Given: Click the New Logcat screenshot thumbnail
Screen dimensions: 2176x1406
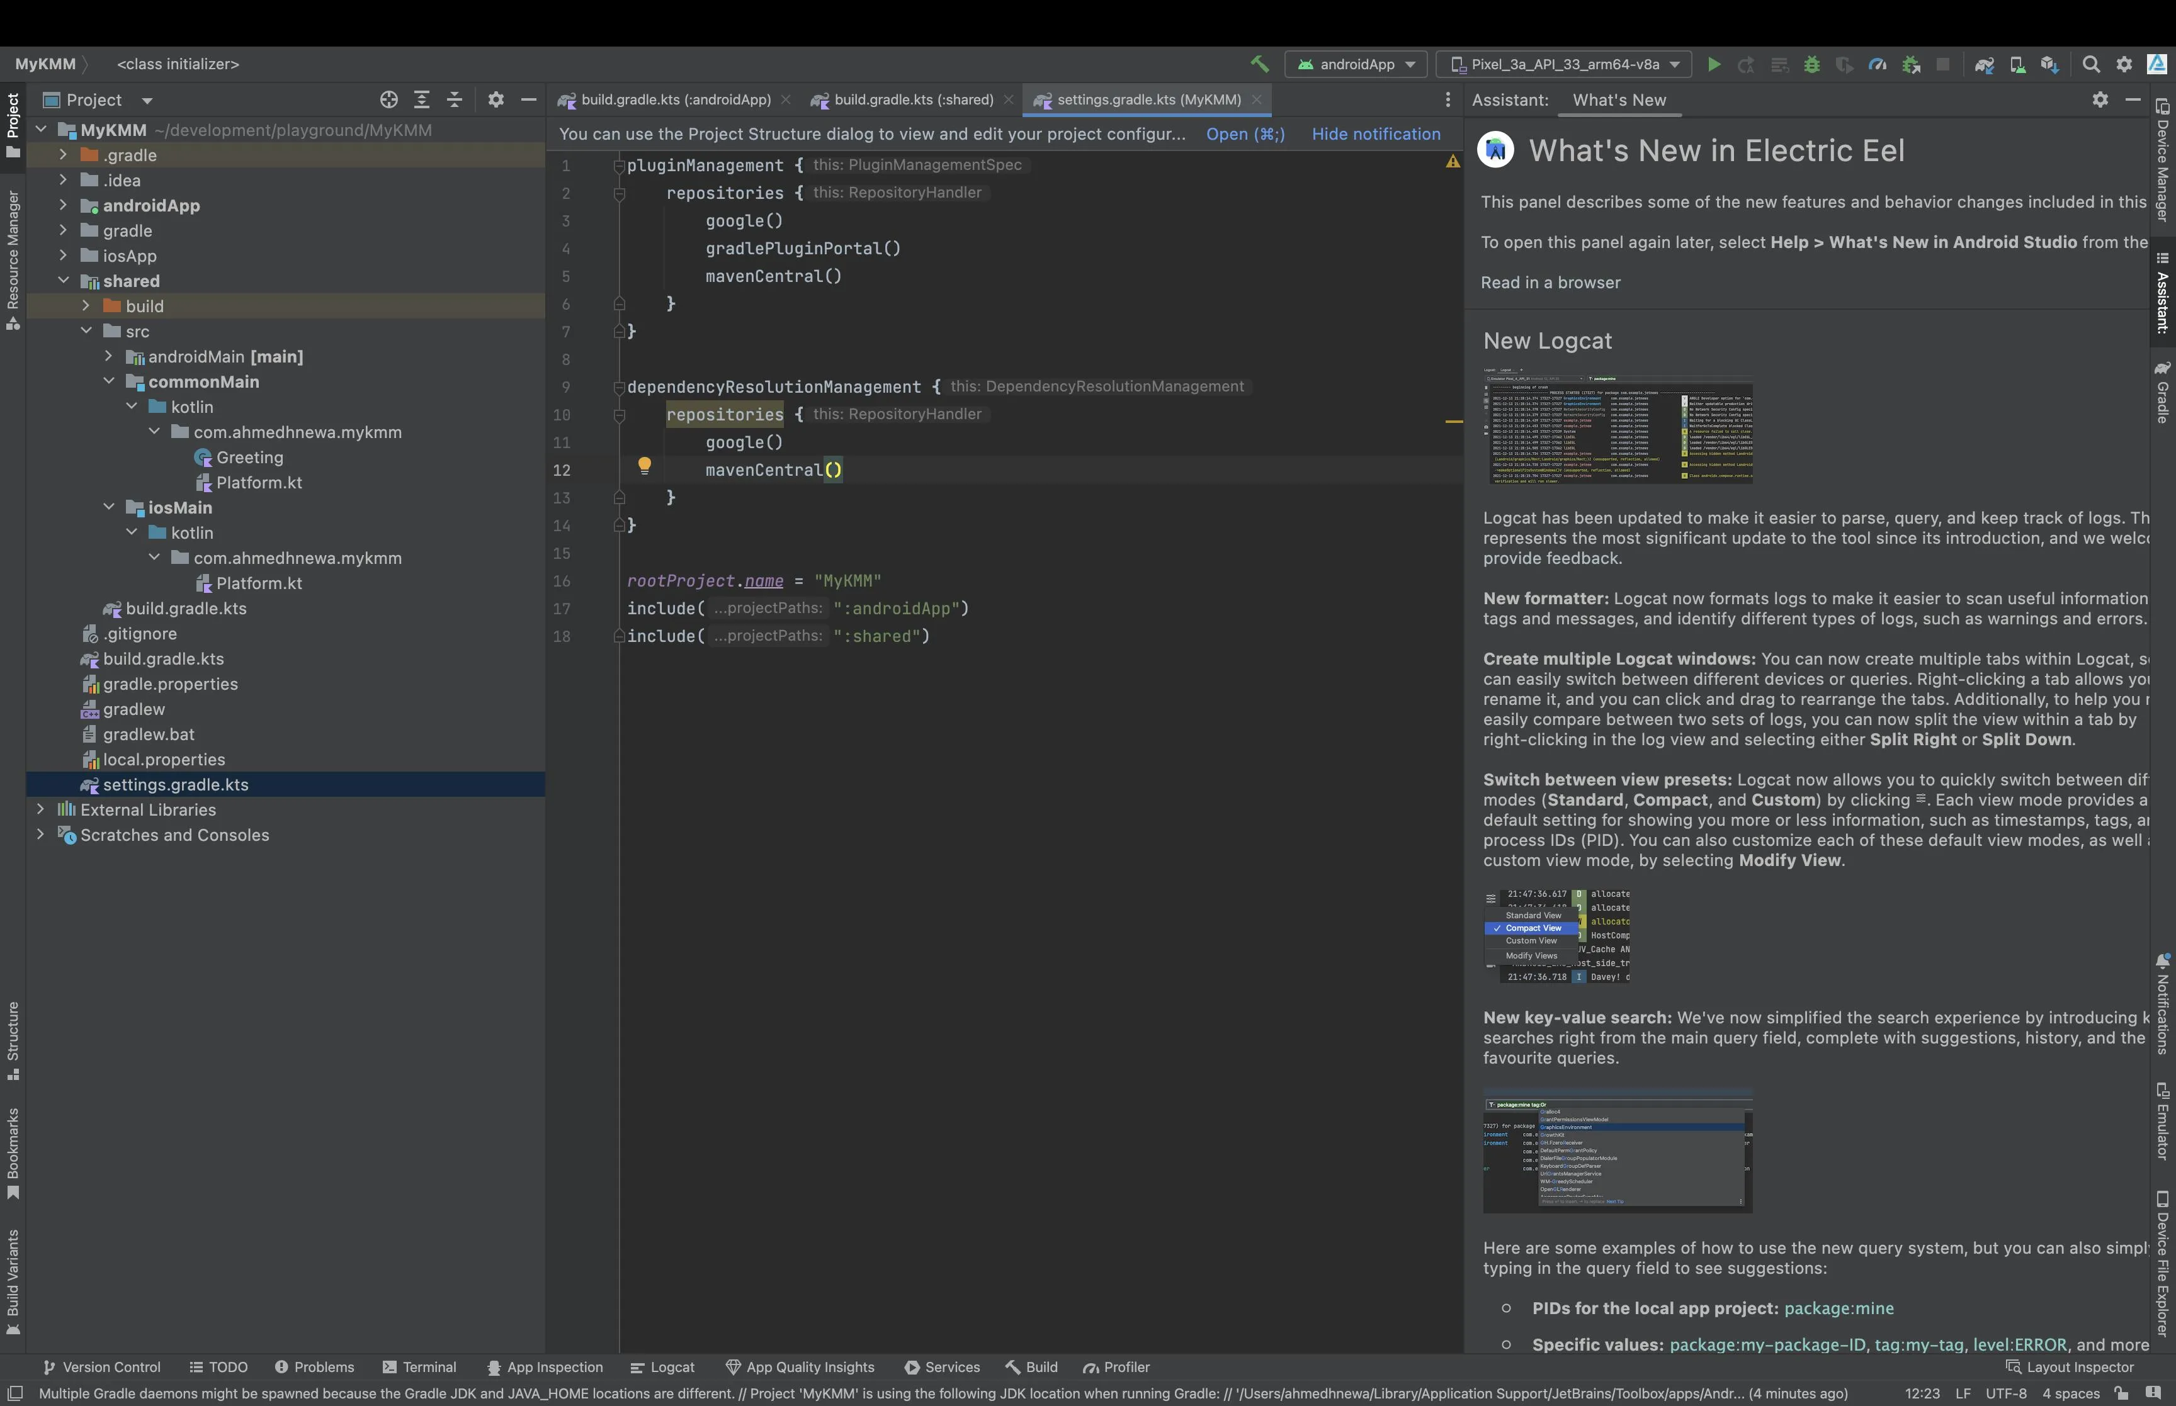Looking at the screenshot, I should click(x=1617, y=426).
